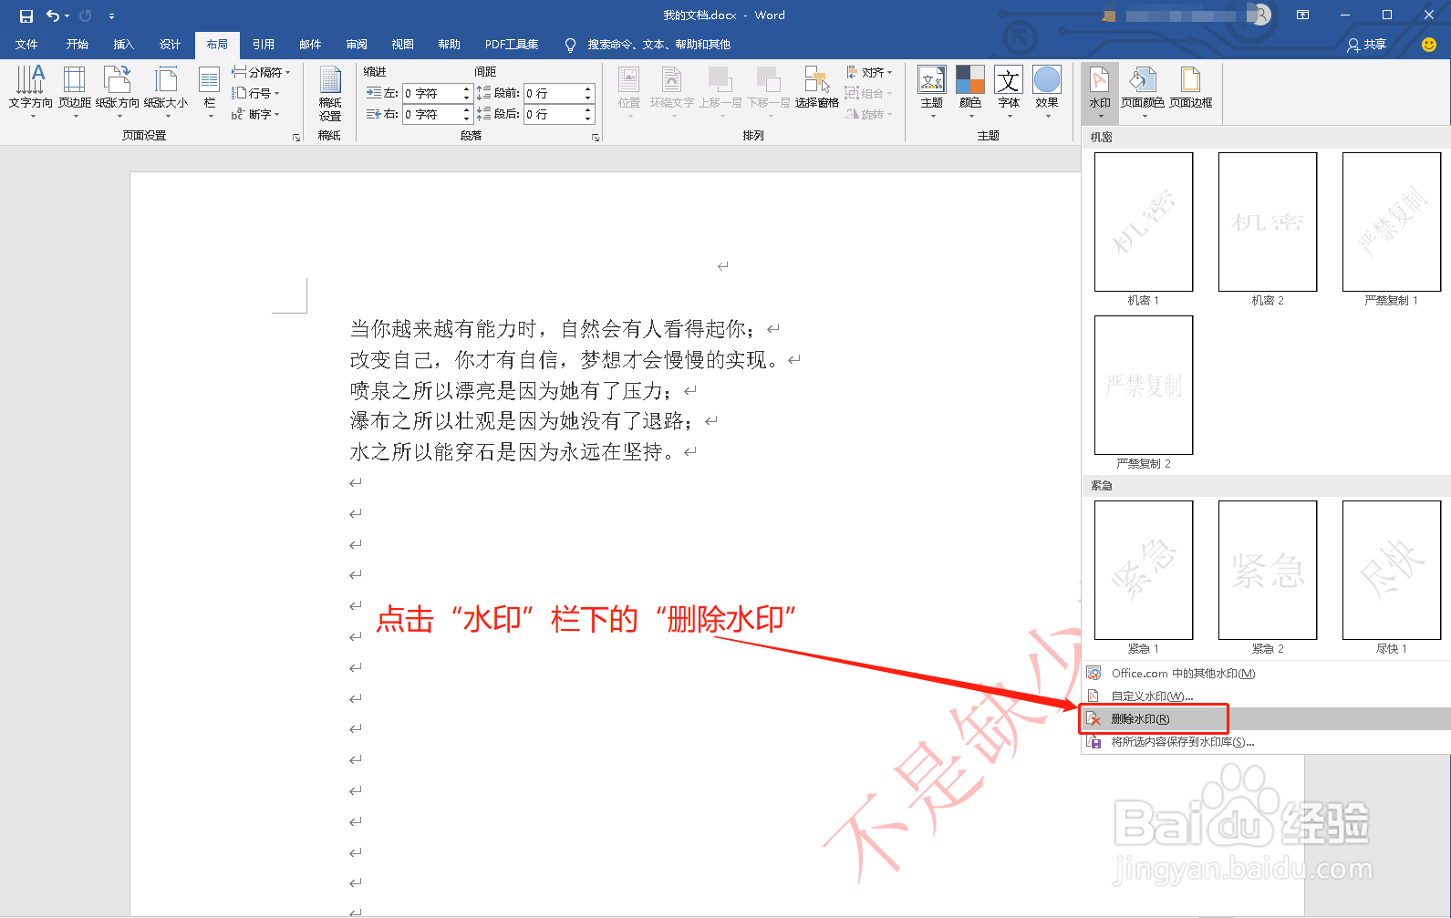Switch to the 引用 references tab
This screenshot has width=1451, height=918.
264,45
